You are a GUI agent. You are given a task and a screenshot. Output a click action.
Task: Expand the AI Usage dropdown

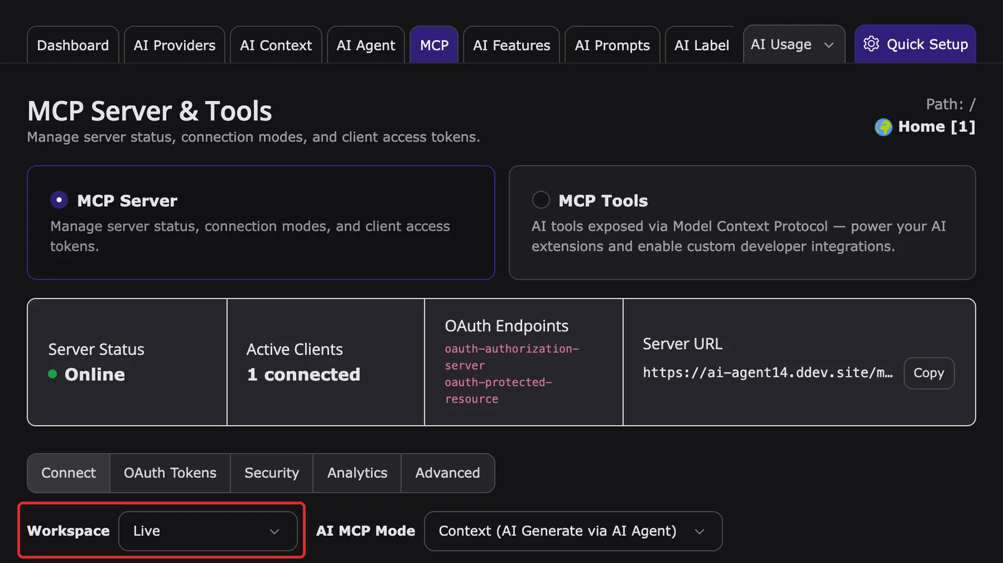point(794,45)
